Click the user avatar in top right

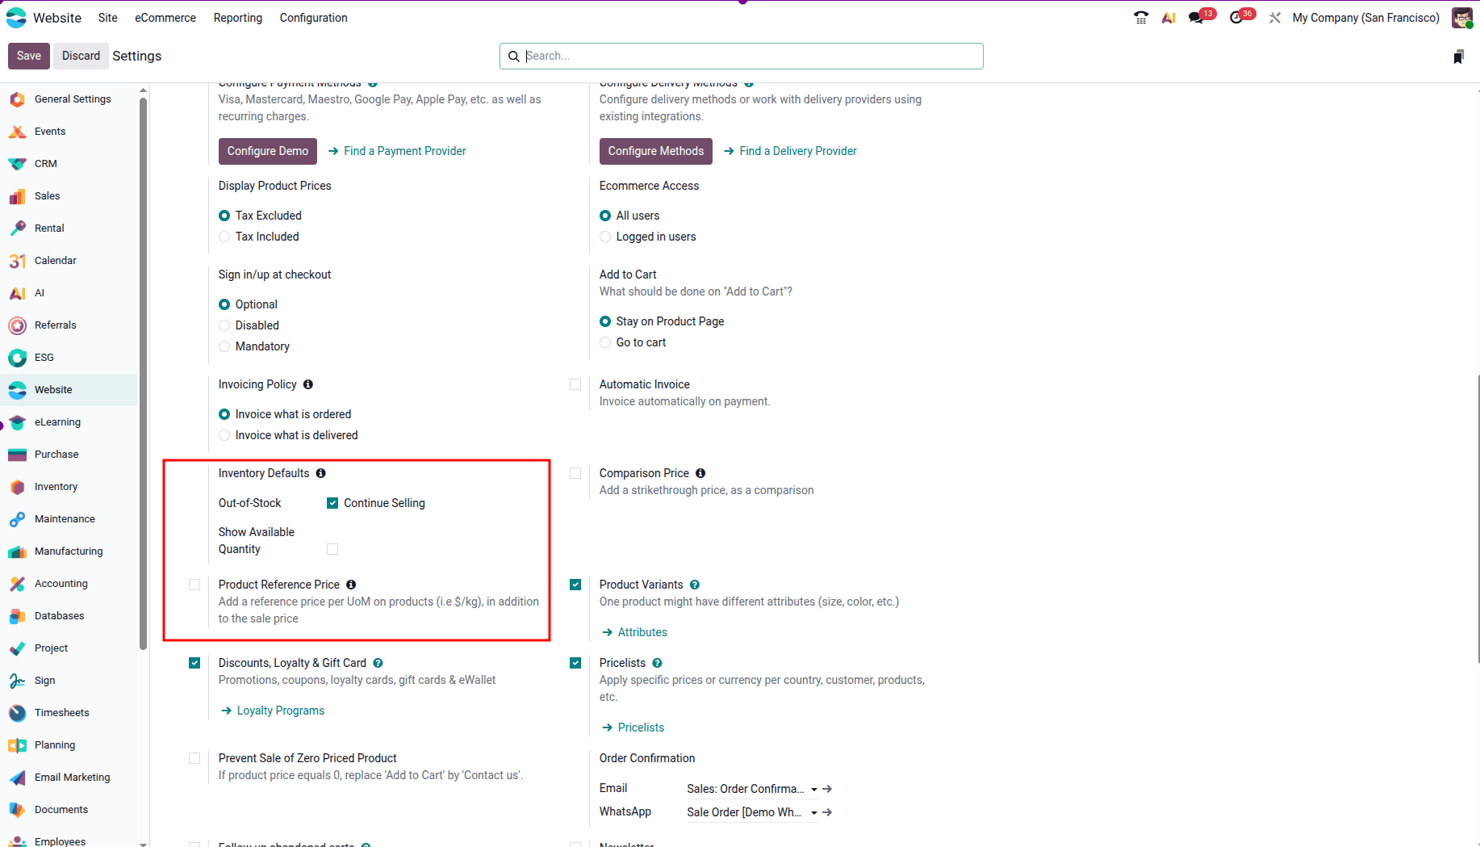click(x=1461, y=18)
